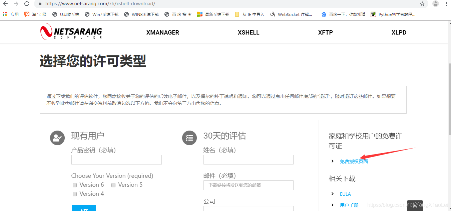Open the 百度搜索 bookmark
451x211 pixels.
click(178, 14)
